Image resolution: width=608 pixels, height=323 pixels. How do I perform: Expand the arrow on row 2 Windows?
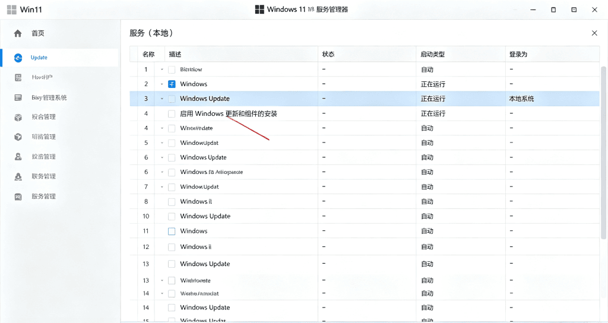click(162, 84)
